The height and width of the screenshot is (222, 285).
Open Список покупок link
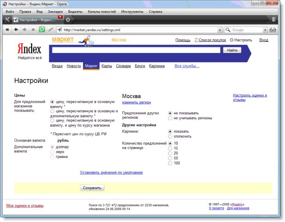[212, 40]
